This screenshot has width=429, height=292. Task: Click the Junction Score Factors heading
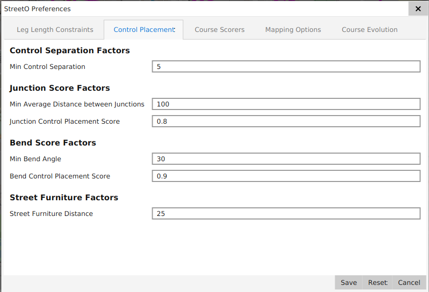click(x=60, y=88)
